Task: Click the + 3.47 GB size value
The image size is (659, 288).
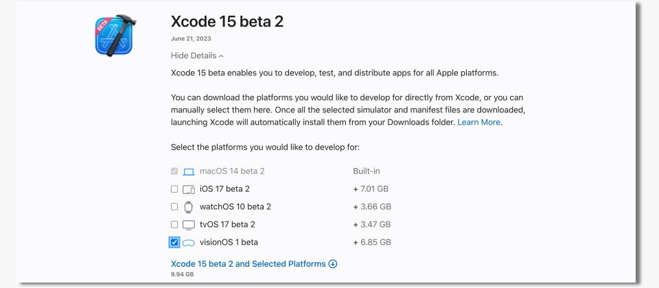Action: tap(372, 224)
